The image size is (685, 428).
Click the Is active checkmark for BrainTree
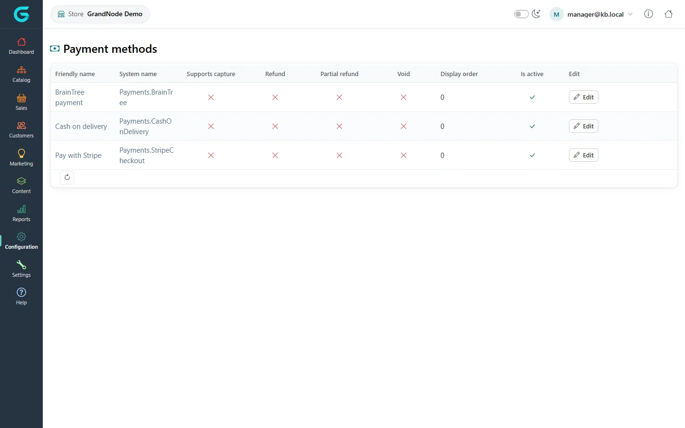[x=532, y=97]
